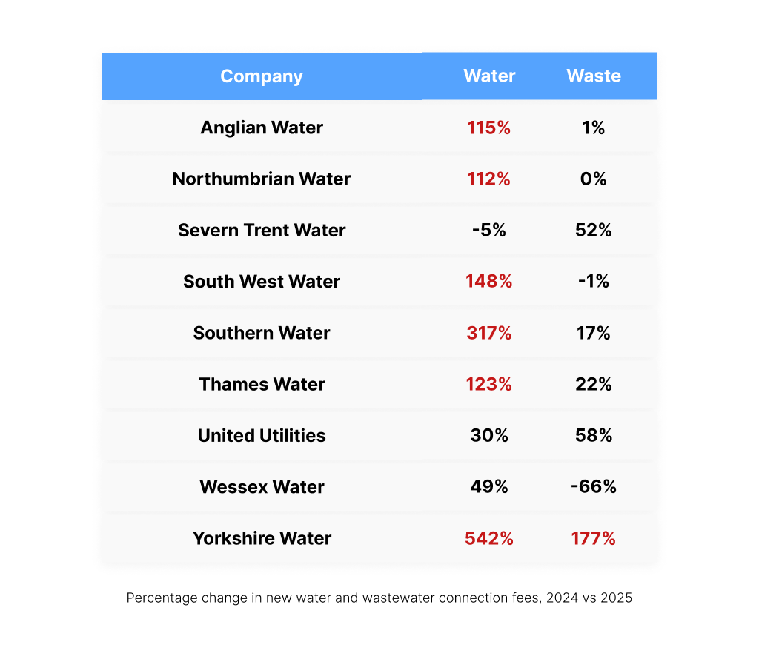Select the Thames Water row label
The height and width of the screenshot is (662, 759).
(262, 384)
